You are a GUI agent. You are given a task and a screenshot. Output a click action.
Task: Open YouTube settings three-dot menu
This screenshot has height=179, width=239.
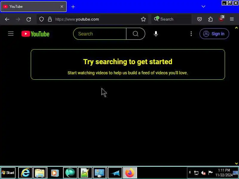(x=191, y=34)
